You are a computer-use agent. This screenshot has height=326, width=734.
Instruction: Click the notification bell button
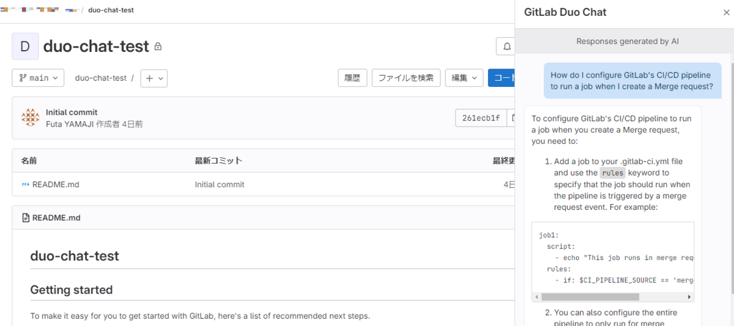506,46
